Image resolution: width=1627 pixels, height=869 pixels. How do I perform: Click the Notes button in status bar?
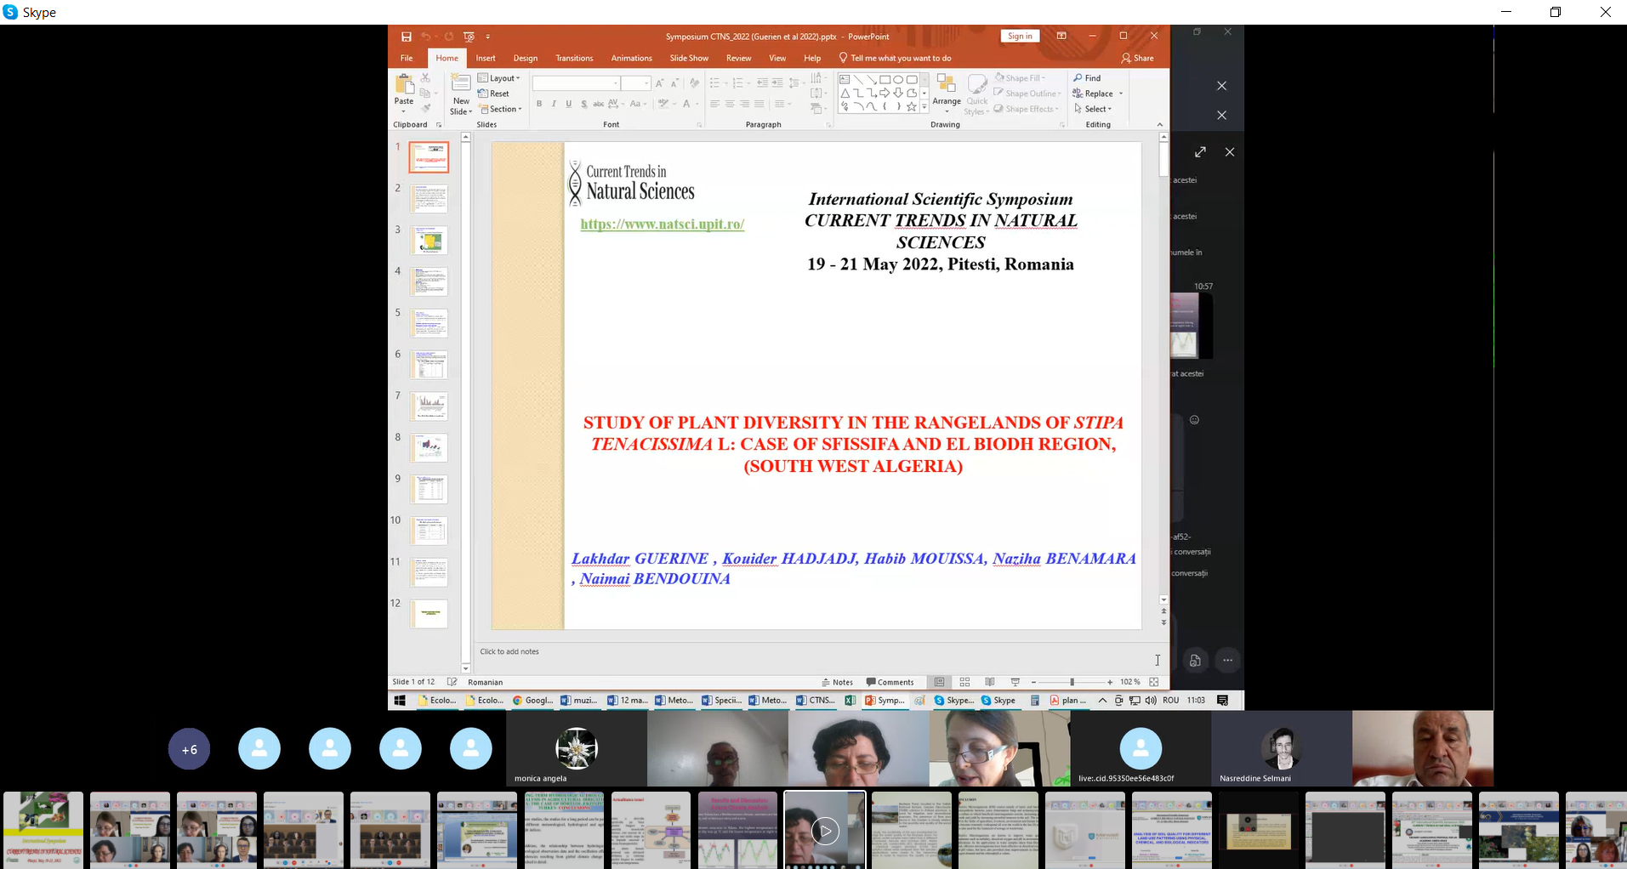click(838, 682)
